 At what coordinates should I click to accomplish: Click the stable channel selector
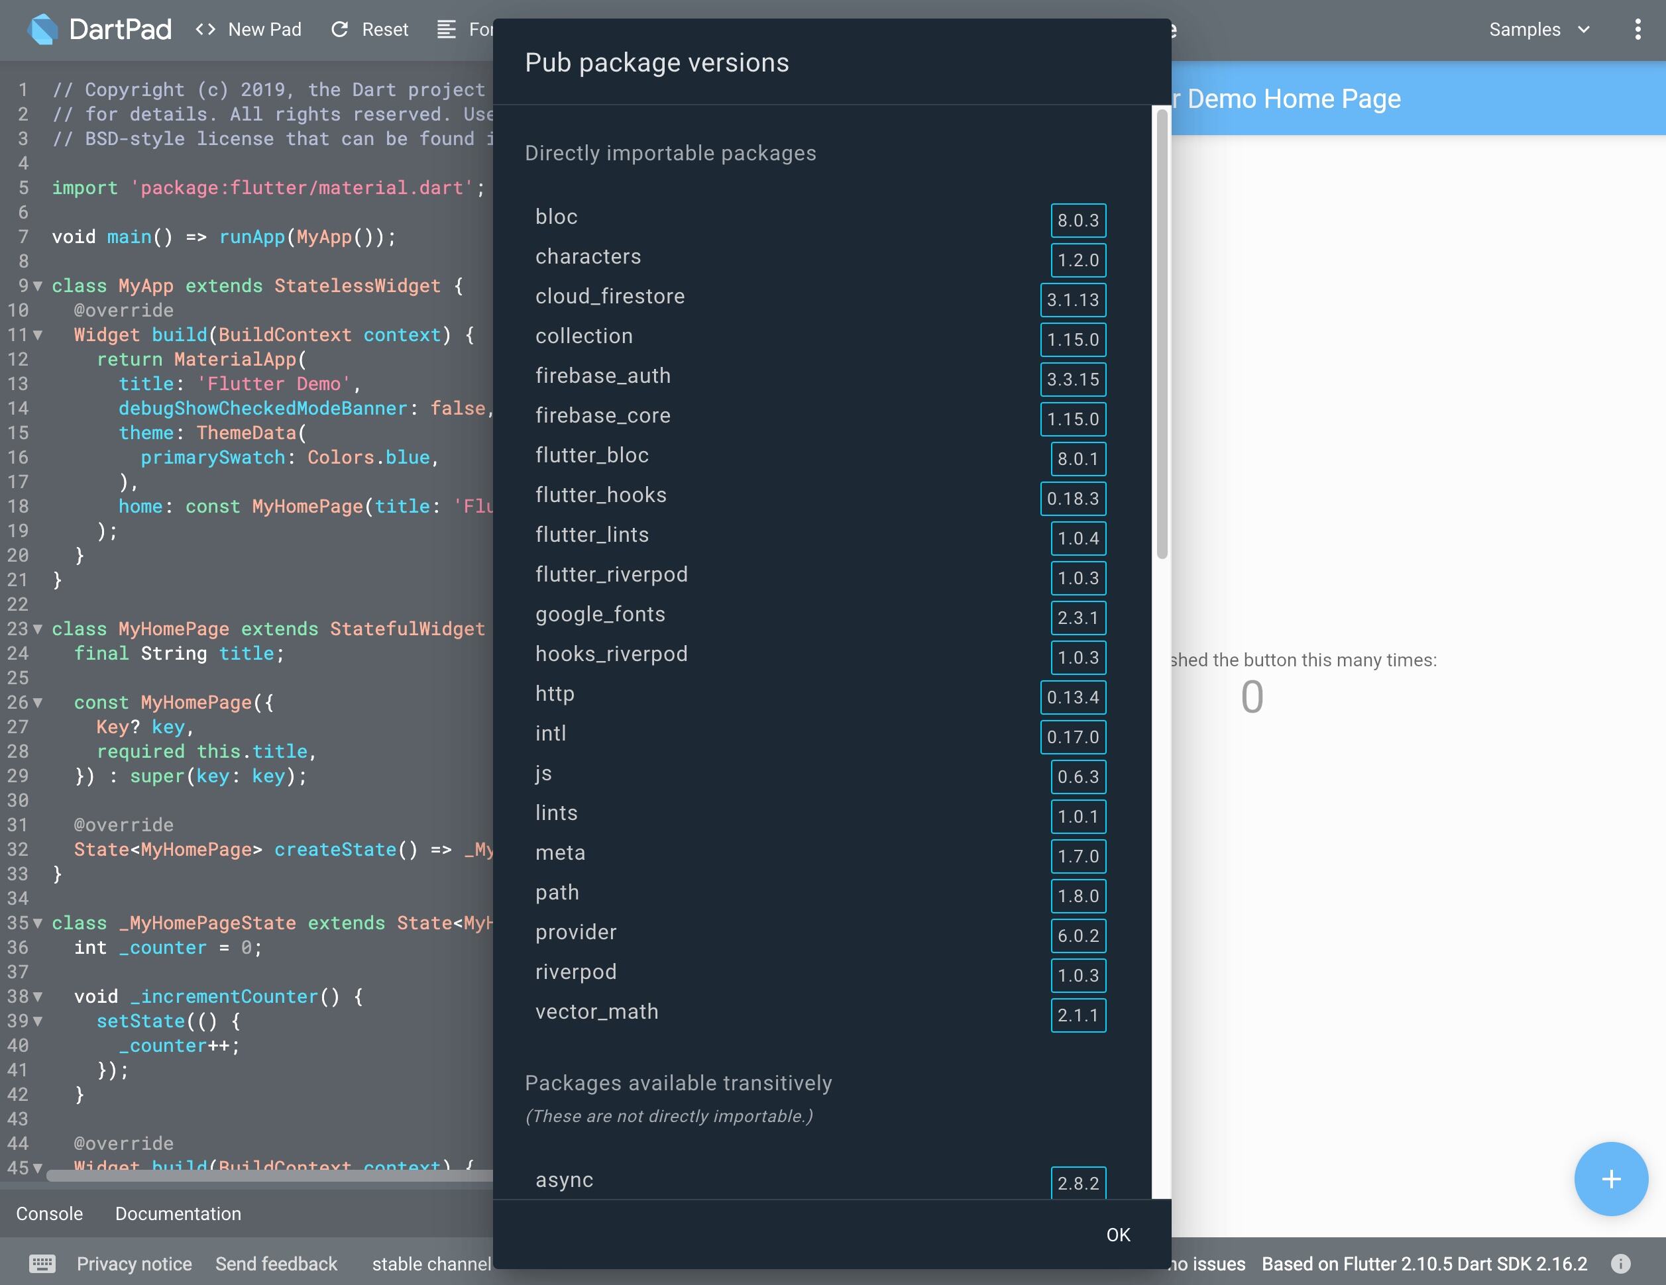tap(432, 1264)
